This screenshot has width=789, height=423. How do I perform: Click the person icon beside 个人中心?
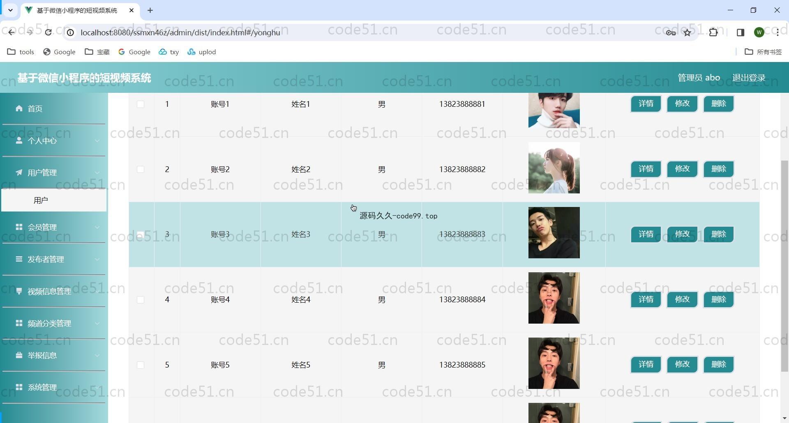(19, 140)
